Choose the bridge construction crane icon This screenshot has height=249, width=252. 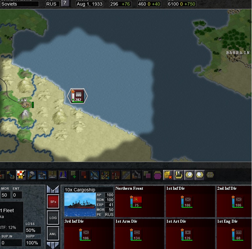136,175
